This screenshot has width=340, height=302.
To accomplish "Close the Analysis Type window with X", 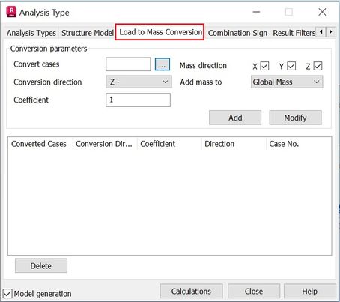I will (322, 12).
